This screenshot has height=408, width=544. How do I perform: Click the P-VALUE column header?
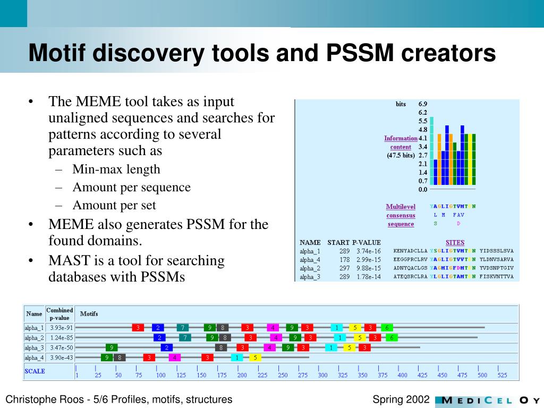(367, 242)
